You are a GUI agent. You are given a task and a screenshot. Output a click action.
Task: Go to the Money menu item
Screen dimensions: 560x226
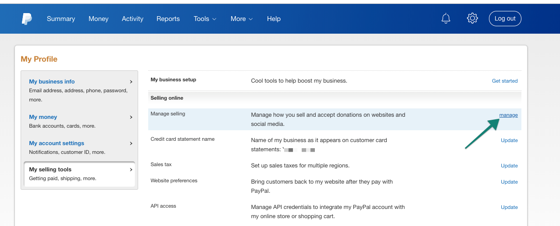[x=99, y=19]
